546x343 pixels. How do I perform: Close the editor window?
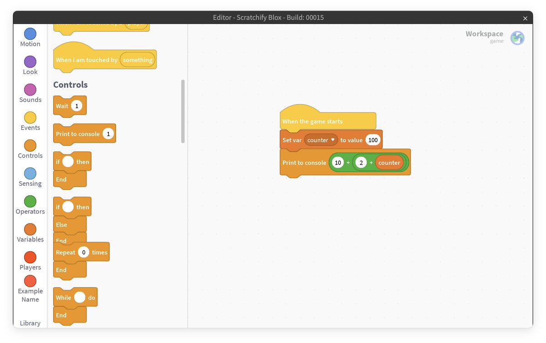point(525,18)
